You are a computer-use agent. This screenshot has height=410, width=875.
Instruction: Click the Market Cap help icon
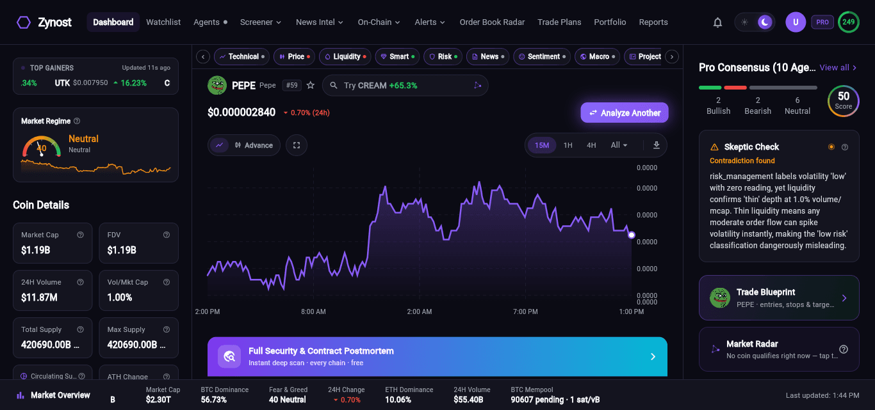pos(80,235)
